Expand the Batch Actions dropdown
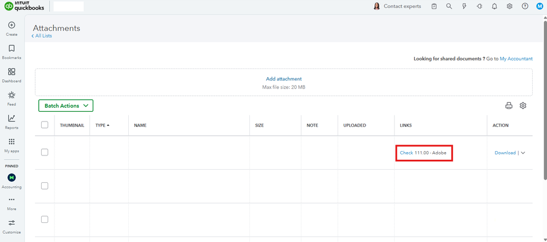547x242 pixels. (x=66, y=106)
